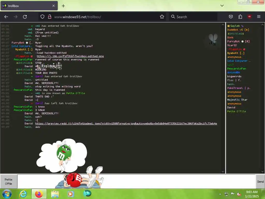Select bigweirdo in the user list
Viewport: 265px width, 199px height.
pos(234,76)
